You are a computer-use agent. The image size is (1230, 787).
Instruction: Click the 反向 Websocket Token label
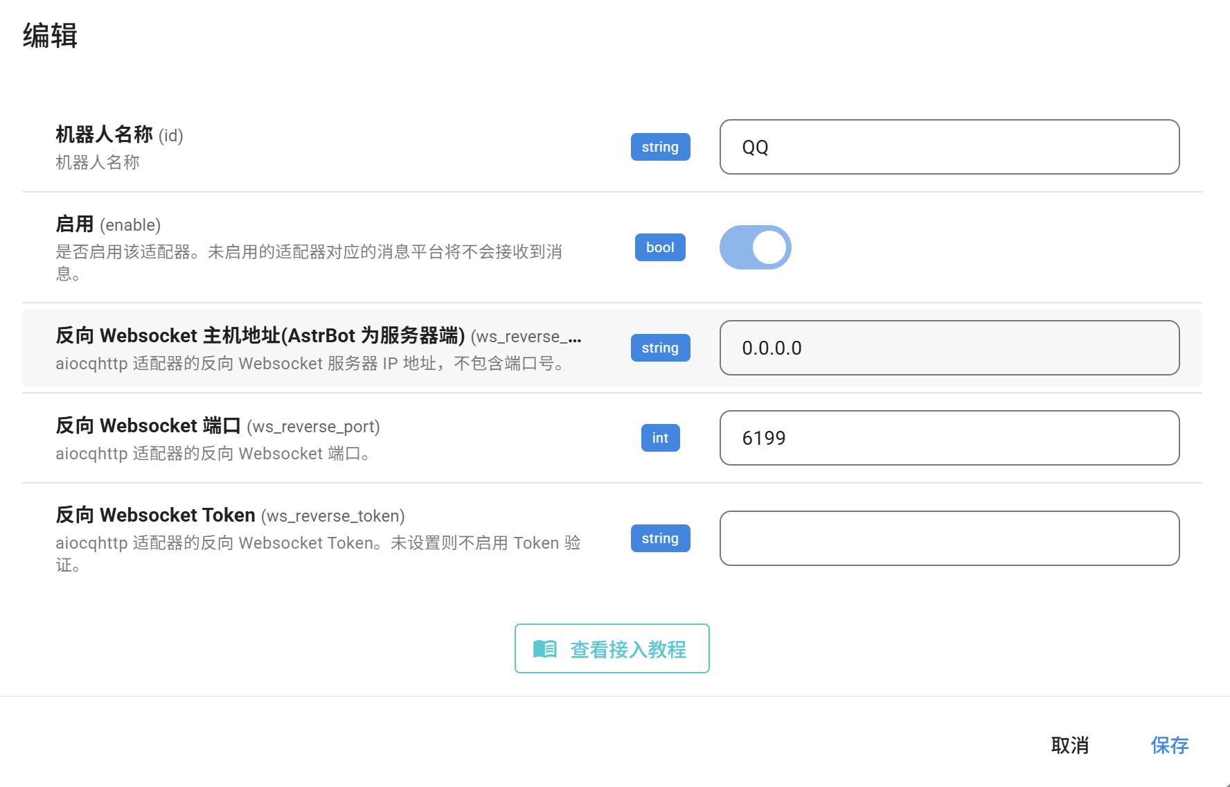pyautogui.click(x=230, y=515)
